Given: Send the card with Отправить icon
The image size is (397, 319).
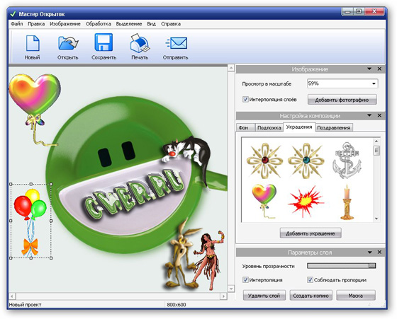Looking at the screenshot, I should (x=176, y=47).
